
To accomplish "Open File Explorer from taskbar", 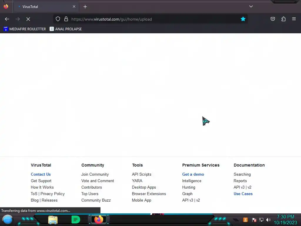I will coord(53,220).
